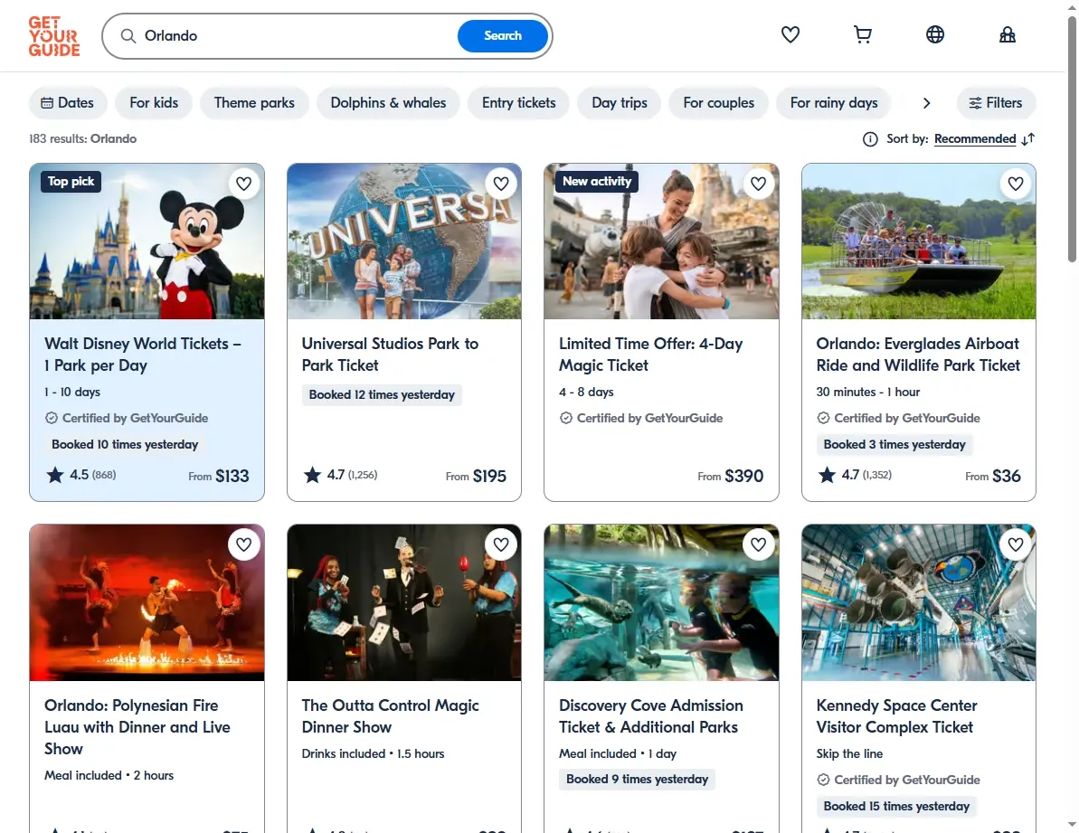
Task: Select the Day trips filter chip
Action: (x=620, y=103)
